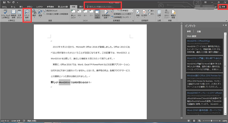Toggle コメントの表示
Image resolution: width=228 pixels, height=123 pixels.
point(97,14)
